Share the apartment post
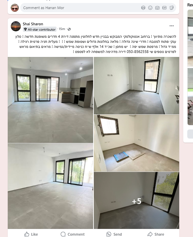The height and width of the screenshot is (237, 193). pos(156,234)
